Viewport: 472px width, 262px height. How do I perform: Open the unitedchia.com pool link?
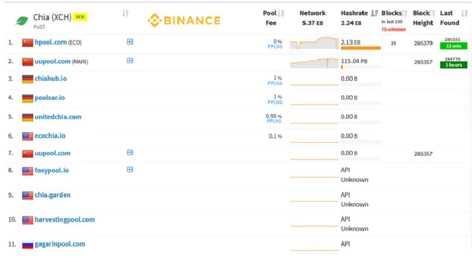pyautogui.click(x=58, y=117)
